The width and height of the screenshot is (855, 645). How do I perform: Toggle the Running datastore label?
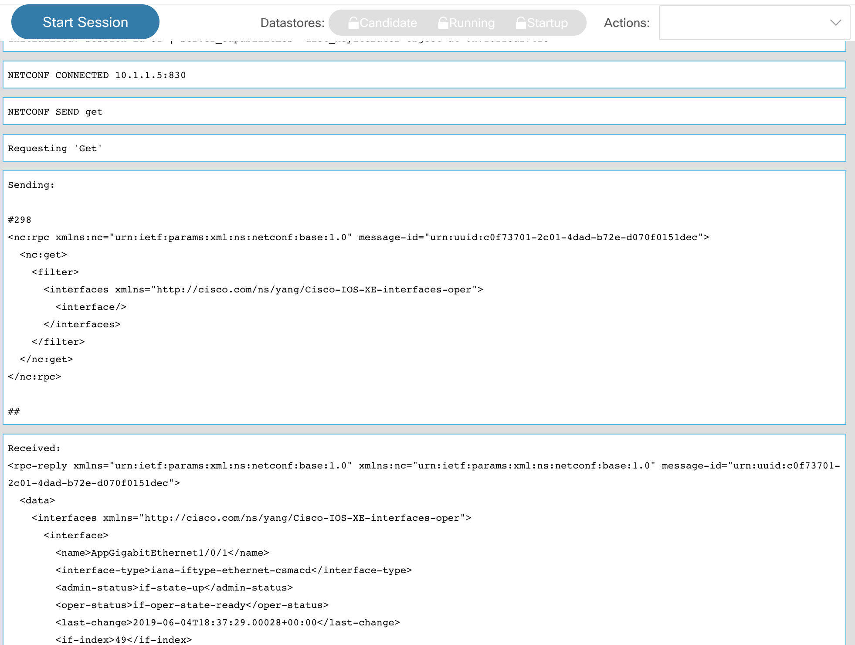pyautogui.click(x=472, y=23)
